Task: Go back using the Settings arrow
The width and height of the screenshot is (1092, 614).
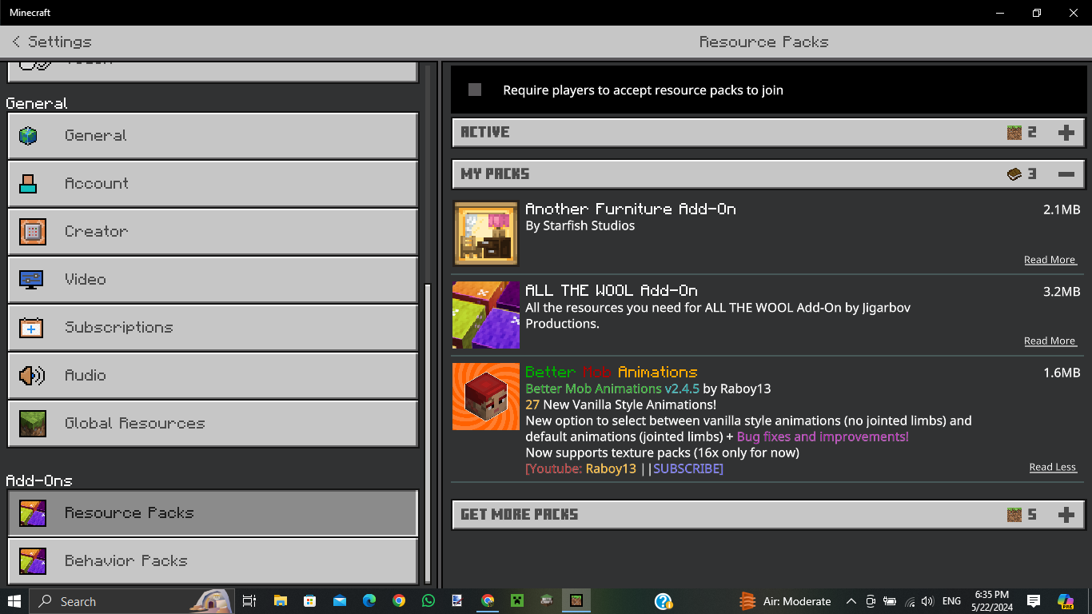Action: pos(16,42)
